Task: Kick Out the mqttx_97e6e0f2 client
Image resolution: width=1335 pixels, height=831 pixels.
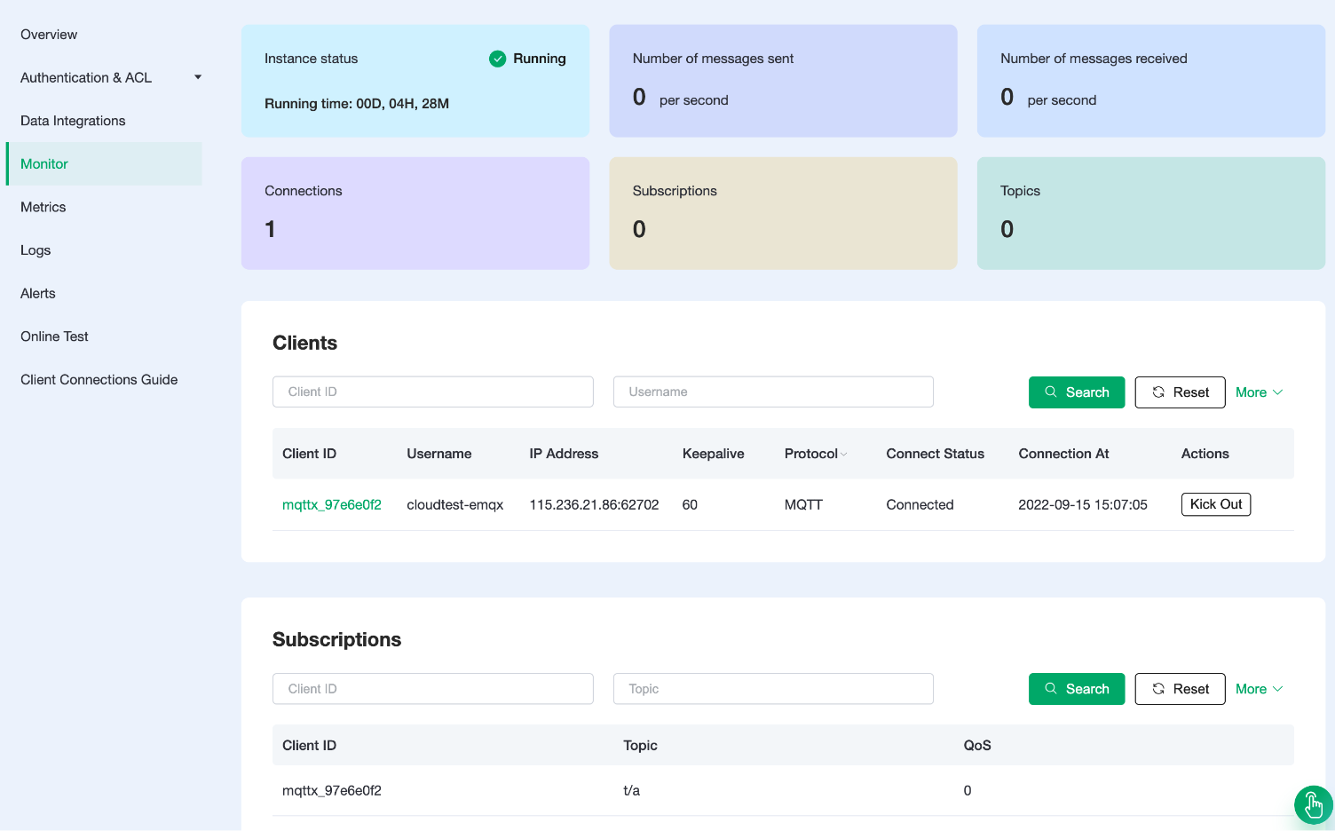Action: pos(1215,504)
